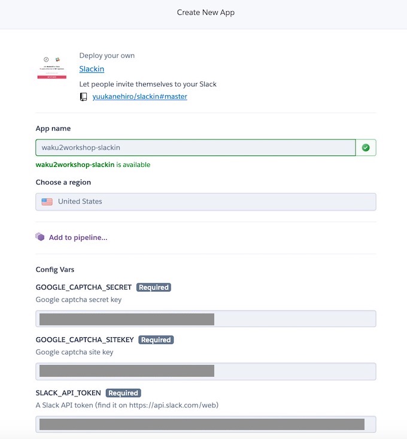Click the GOOGLE_CAPTCHA_SECRET input field
This screenshot has width=407, height=439.
point(206,319)
